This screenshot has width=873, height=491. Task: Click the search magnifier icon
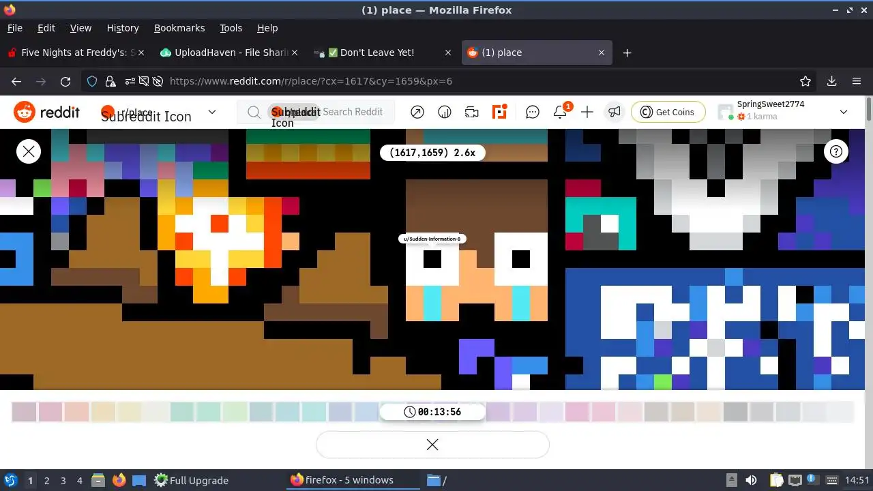pyautogui.click(x=254, y=112)
